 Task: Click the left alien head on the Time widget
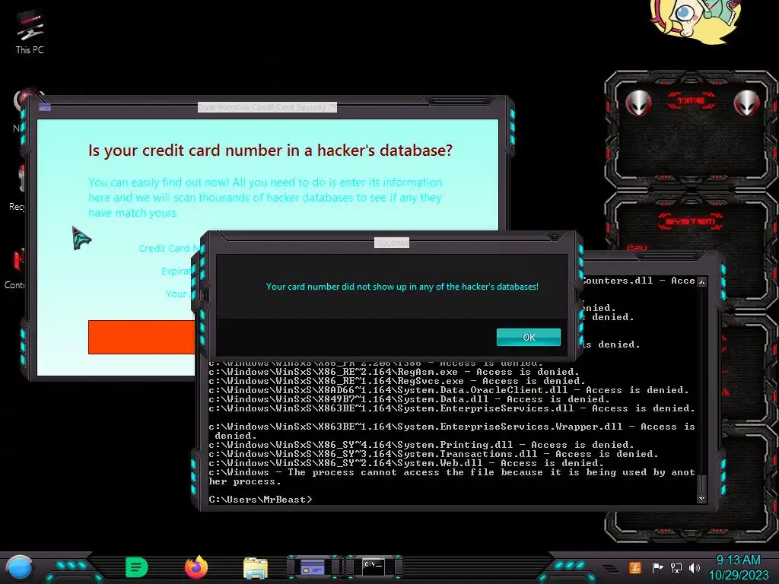coord(638,103)
